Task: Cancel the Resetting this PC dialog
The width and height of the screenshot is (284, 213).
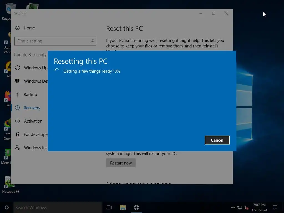Action: coord(217,140)
